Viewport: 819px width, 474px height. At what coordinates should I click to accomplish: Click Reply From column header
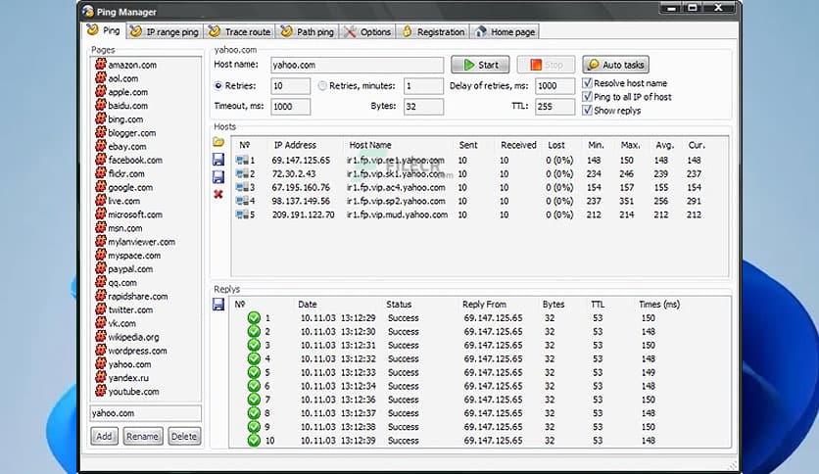[484, 304]
